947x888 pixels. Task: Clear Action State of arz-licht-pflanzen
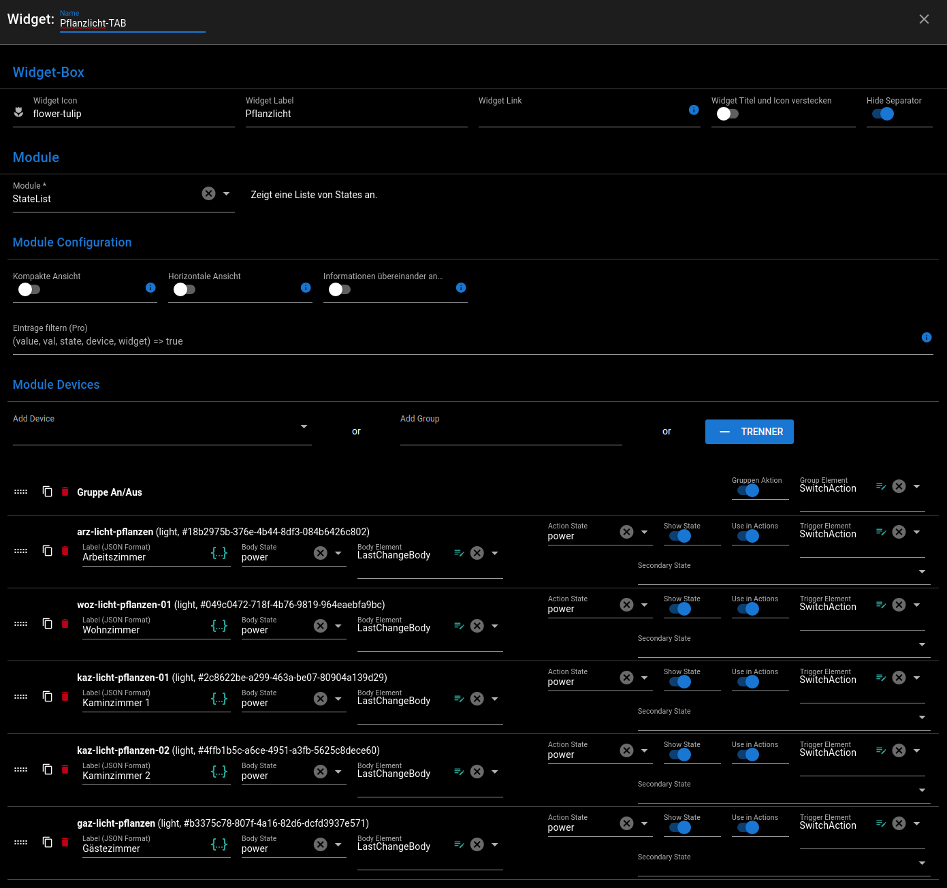point(627,532)
